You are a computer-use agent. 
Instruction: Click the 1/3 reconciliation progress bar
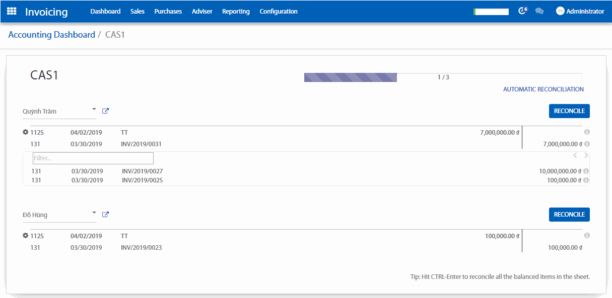click(x=443, y=77)
